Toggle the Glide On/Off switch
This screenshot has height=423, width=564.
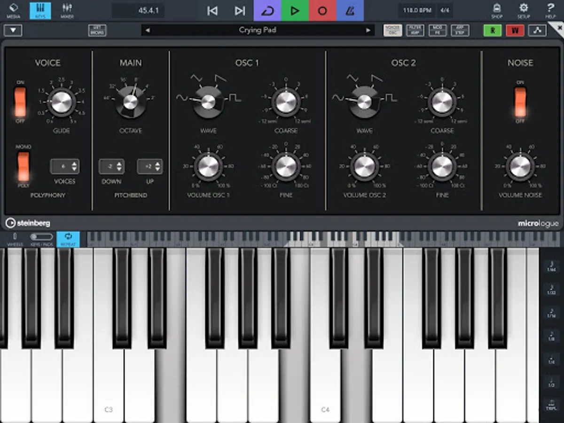tap(20, 102)
